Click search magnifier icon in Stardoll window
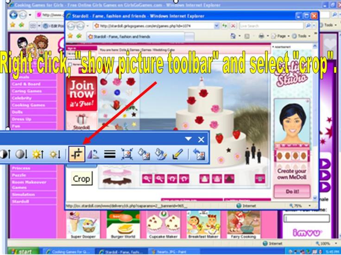 308,26
